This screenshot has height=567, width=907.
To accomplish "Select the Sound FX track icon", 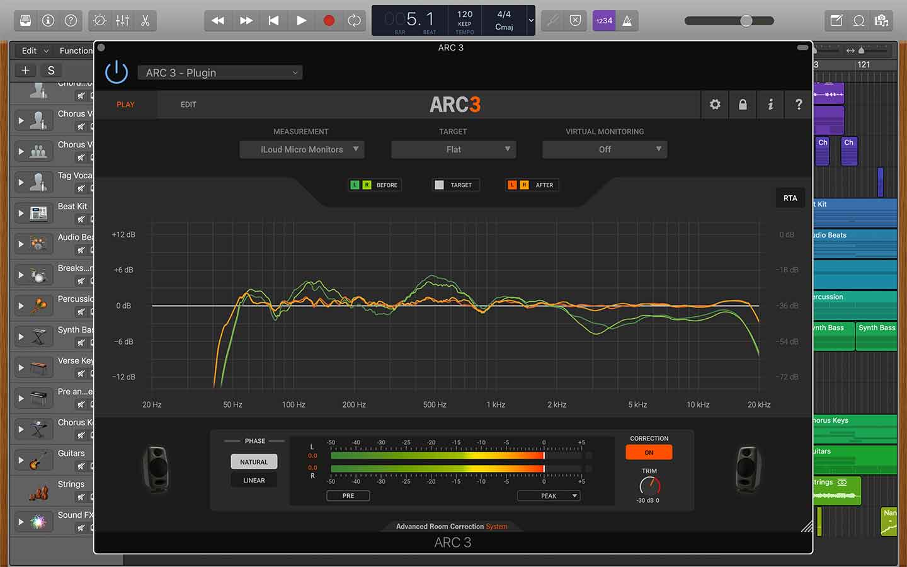I will click(x=38, y=522).
